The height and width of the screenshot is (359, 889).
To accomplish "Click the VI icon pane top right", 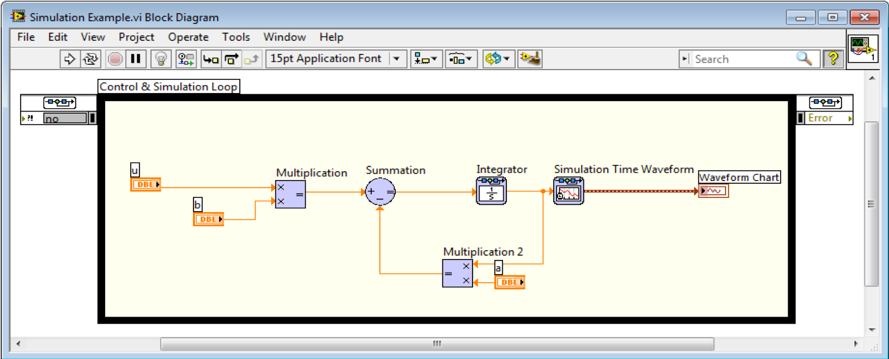I will point(863,48).
